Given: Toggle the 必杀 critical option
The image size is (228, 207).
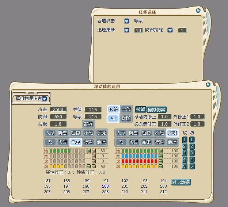Looking at the screenshot, I should coord(113,109).
